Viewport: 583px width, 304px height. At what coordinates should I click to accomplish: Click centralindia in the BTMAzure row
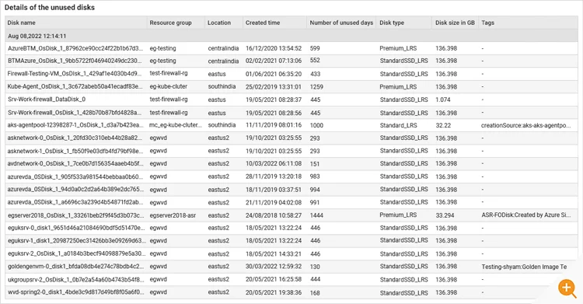click(223, 61)
